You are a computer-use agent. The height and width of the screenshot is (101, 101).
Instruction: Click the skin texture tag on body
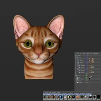93,59
